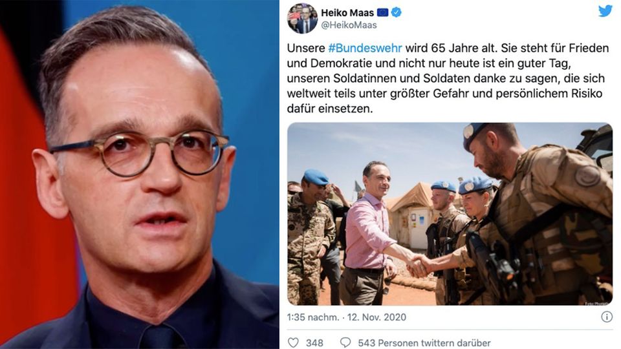Open the #Bundeswehr hashtag
Viewport: 621px width, 349px height.
[x=365, y=48]
